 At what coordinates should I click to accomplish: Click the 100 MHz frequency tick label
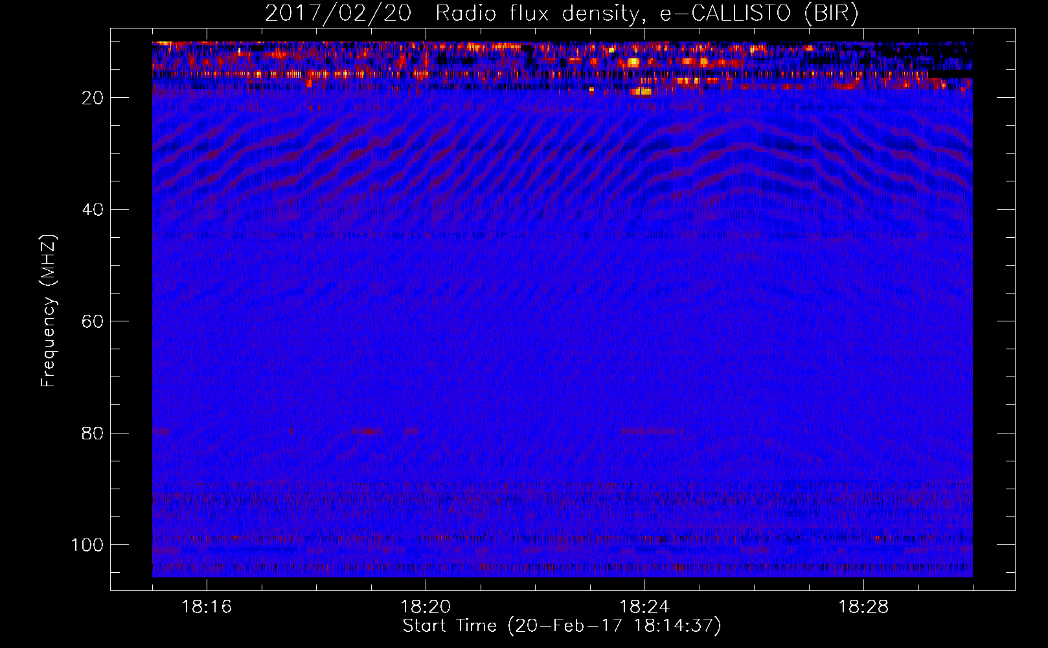tap(87, 545)
